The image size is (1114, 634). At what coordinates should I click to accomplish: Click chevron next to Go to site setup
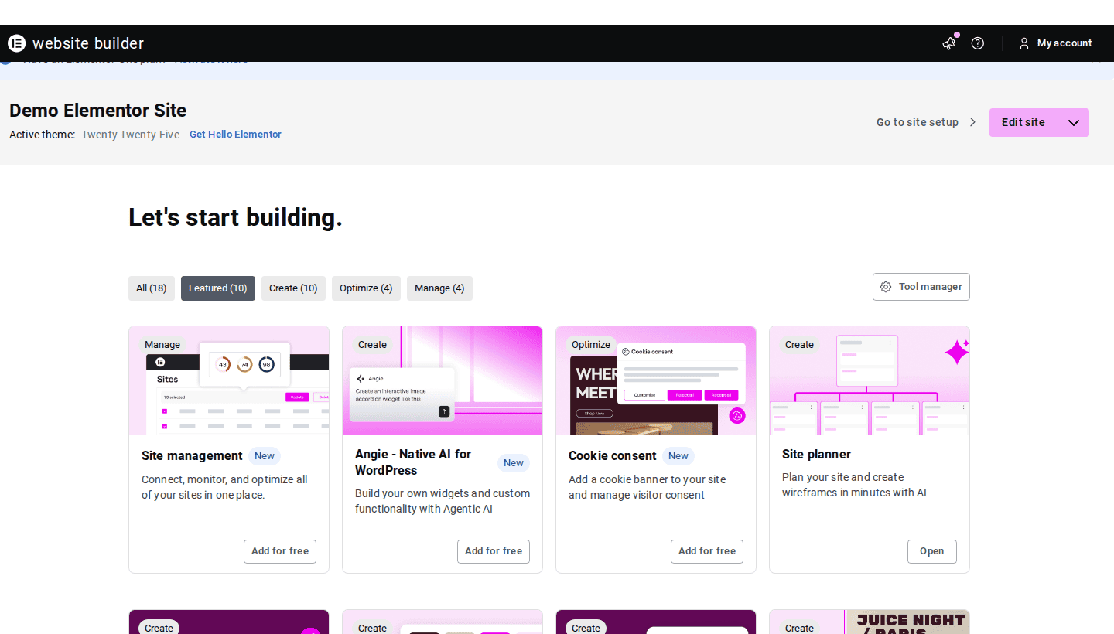pos(972,122)
